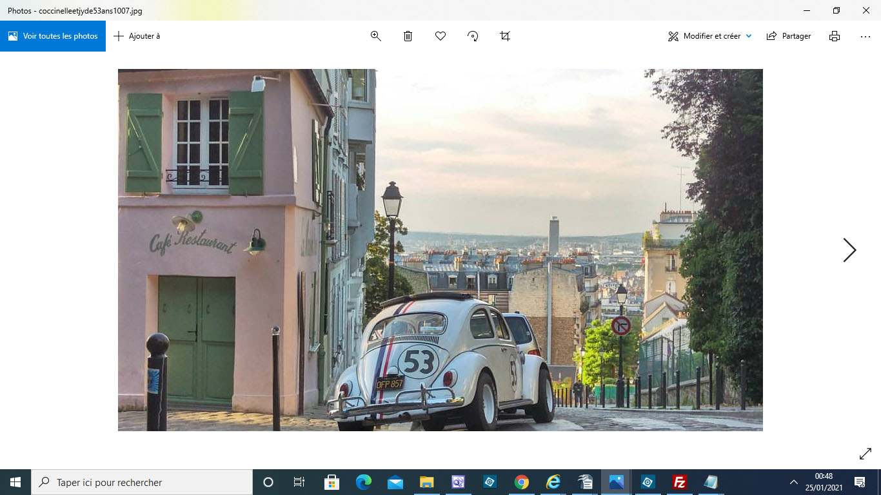Show hidden system tray icons
Viewport: 881px width, 495px height.
(x=794, y=482)
